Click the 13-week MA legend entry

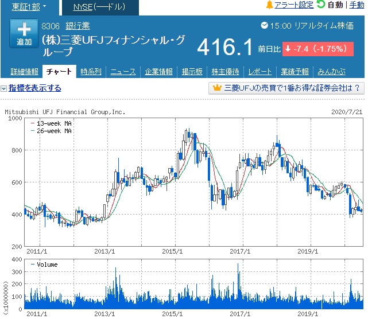tap(51, 123)
